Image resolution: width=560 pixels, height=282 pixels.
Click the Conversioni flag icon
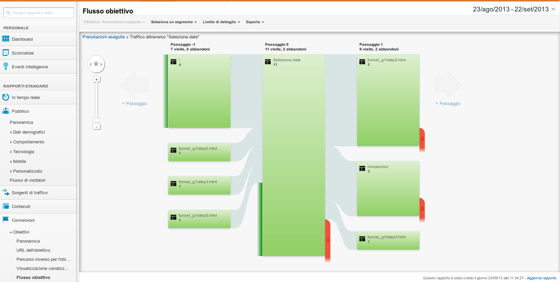pos(6,220)
